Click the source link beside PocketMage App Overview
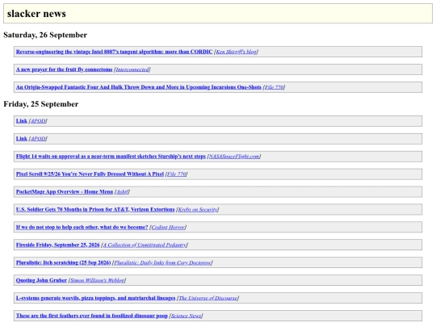 tap(122, 192)
